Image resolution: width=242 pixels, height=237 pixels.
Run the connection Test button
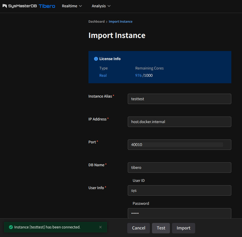click(x=161, y=228)
